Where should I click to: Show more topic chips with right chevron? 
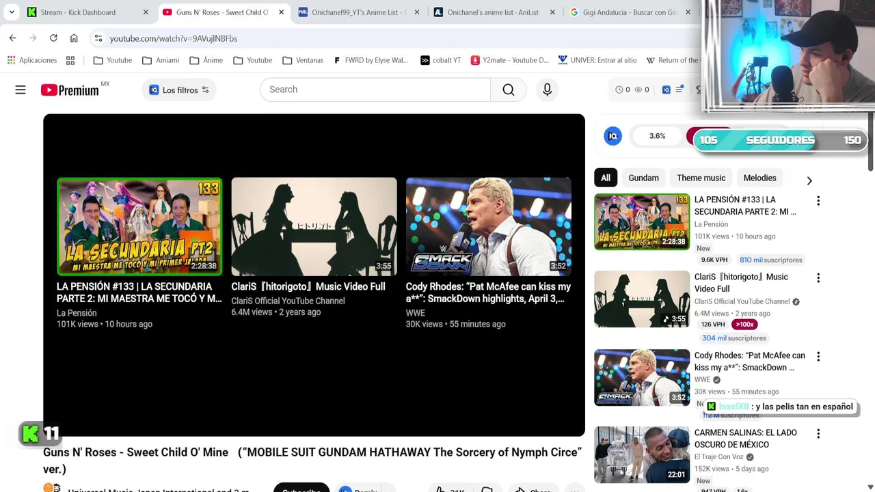pos(809,180)
